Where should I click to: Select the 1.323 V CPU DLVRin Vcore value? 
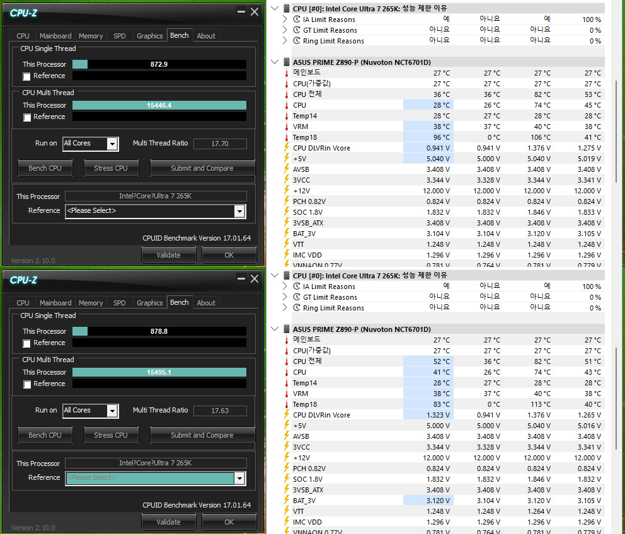[x=428, y=415]
